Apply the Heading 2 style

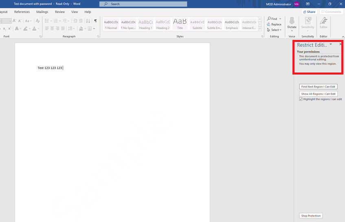[163, 24]
